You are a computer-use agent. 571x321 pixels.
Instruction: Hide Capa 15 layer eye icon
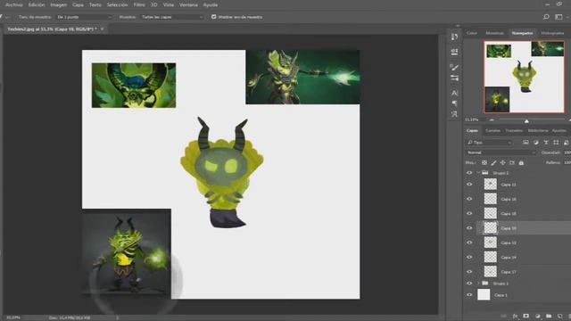469,214
